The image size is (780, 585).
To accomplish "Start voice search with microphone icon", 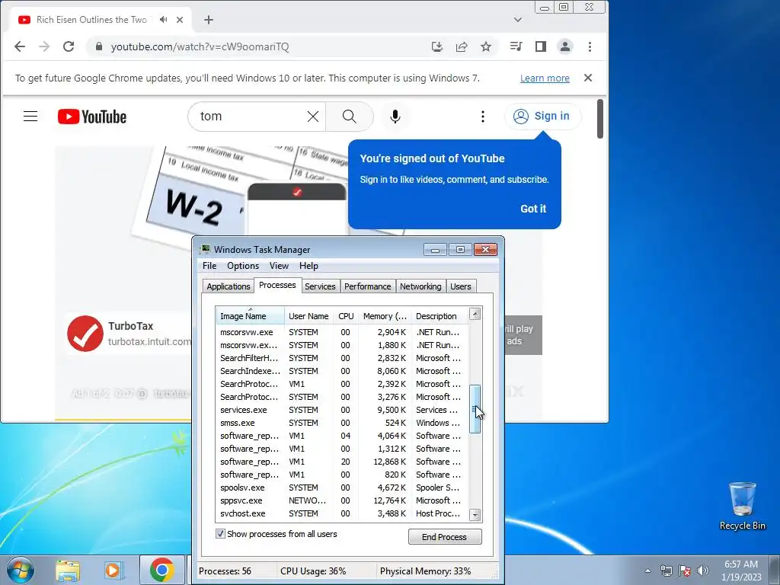I will point(395,117).
